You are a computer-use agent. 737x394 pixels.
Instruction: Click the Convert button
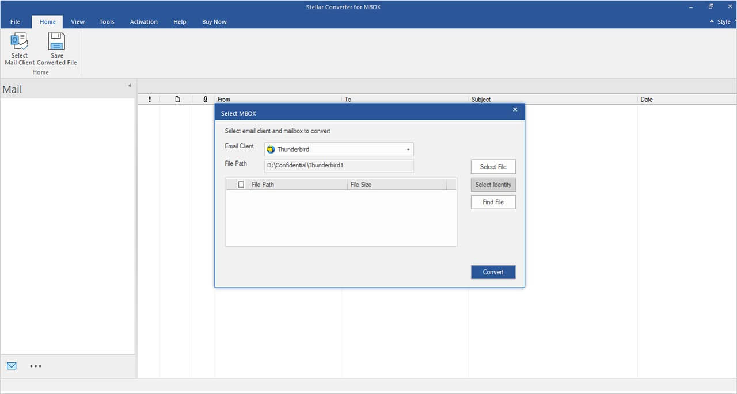[493, 272]
